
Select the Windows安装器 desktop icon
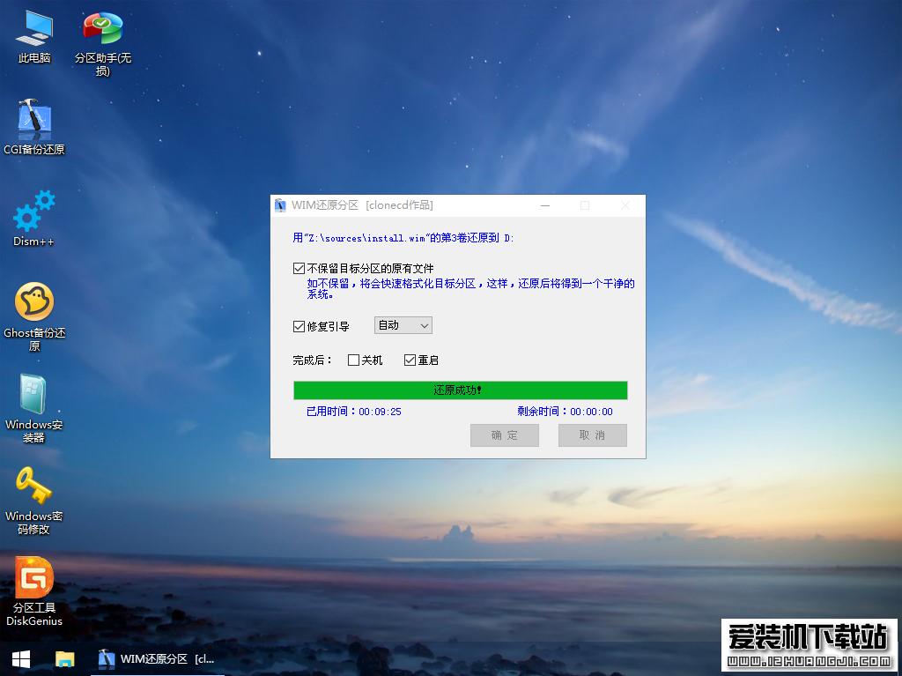click(x=34, y=408)
